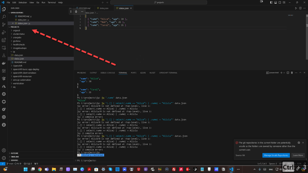Click the Run file play icon
This screenshot has height=173, width=308.
coord(296,8)
